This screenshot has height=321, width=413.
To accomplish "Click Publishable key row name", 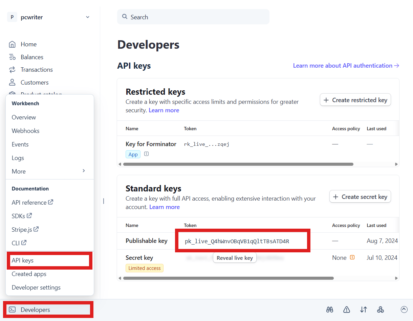I will 147,241.
